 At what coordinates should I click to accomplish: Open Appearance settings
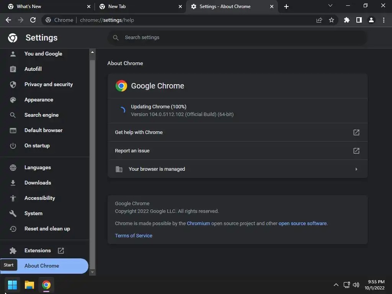tap(44, 100)
